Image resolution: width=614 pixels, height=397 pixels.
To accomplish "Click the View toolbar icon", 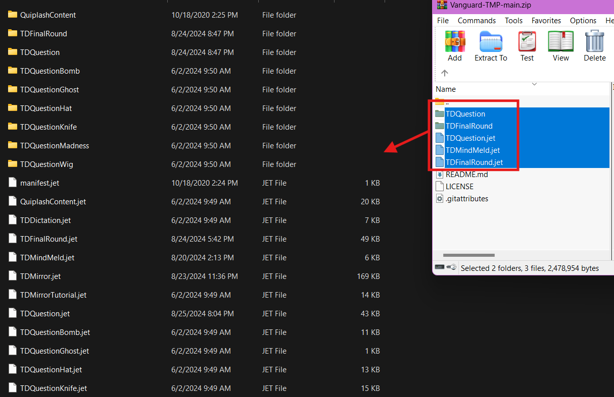I will (x=561, y=41).
